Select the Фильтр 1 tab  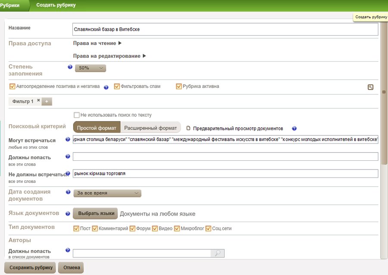(x=22, y=101)
